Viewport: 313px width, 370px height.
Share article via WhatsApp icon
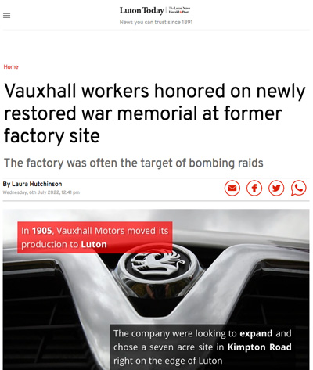[x=298, y=188]
